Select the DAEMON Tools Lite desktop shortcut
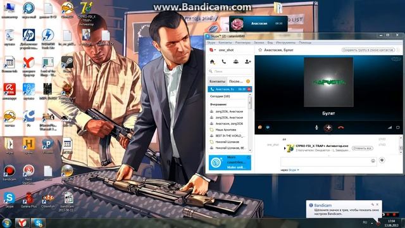 48,39
